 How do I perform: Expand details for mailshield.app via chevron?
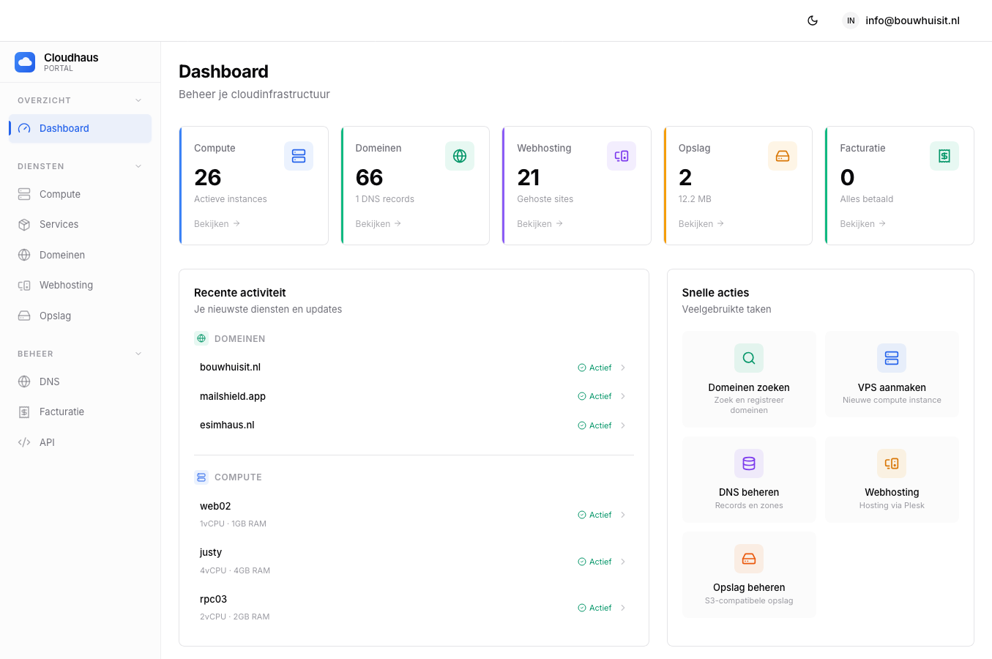click(623, 395)
